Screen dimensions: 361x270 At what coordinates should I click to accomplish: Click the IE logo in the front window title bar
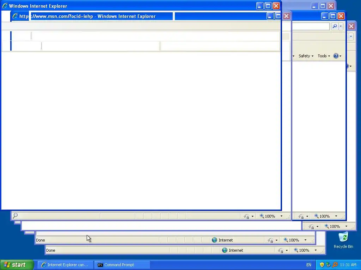5,6
